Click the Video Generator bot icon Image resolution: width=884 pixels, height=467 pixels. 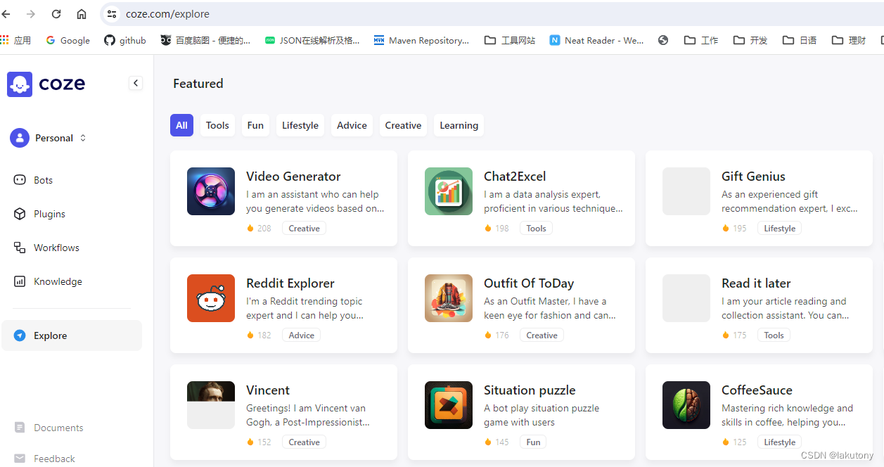(x=211, y=191)
